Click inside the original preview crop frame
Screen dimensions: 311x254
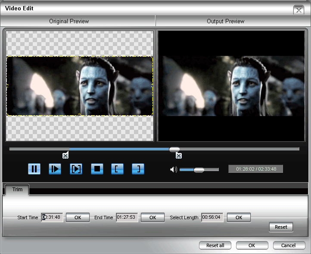coord(80,86)
